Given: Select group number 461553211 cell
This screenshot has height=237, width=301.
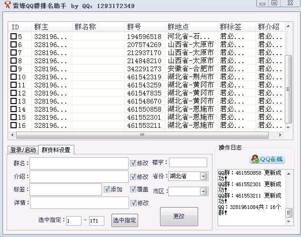Looking at the screenshot, I should [144, 125].
